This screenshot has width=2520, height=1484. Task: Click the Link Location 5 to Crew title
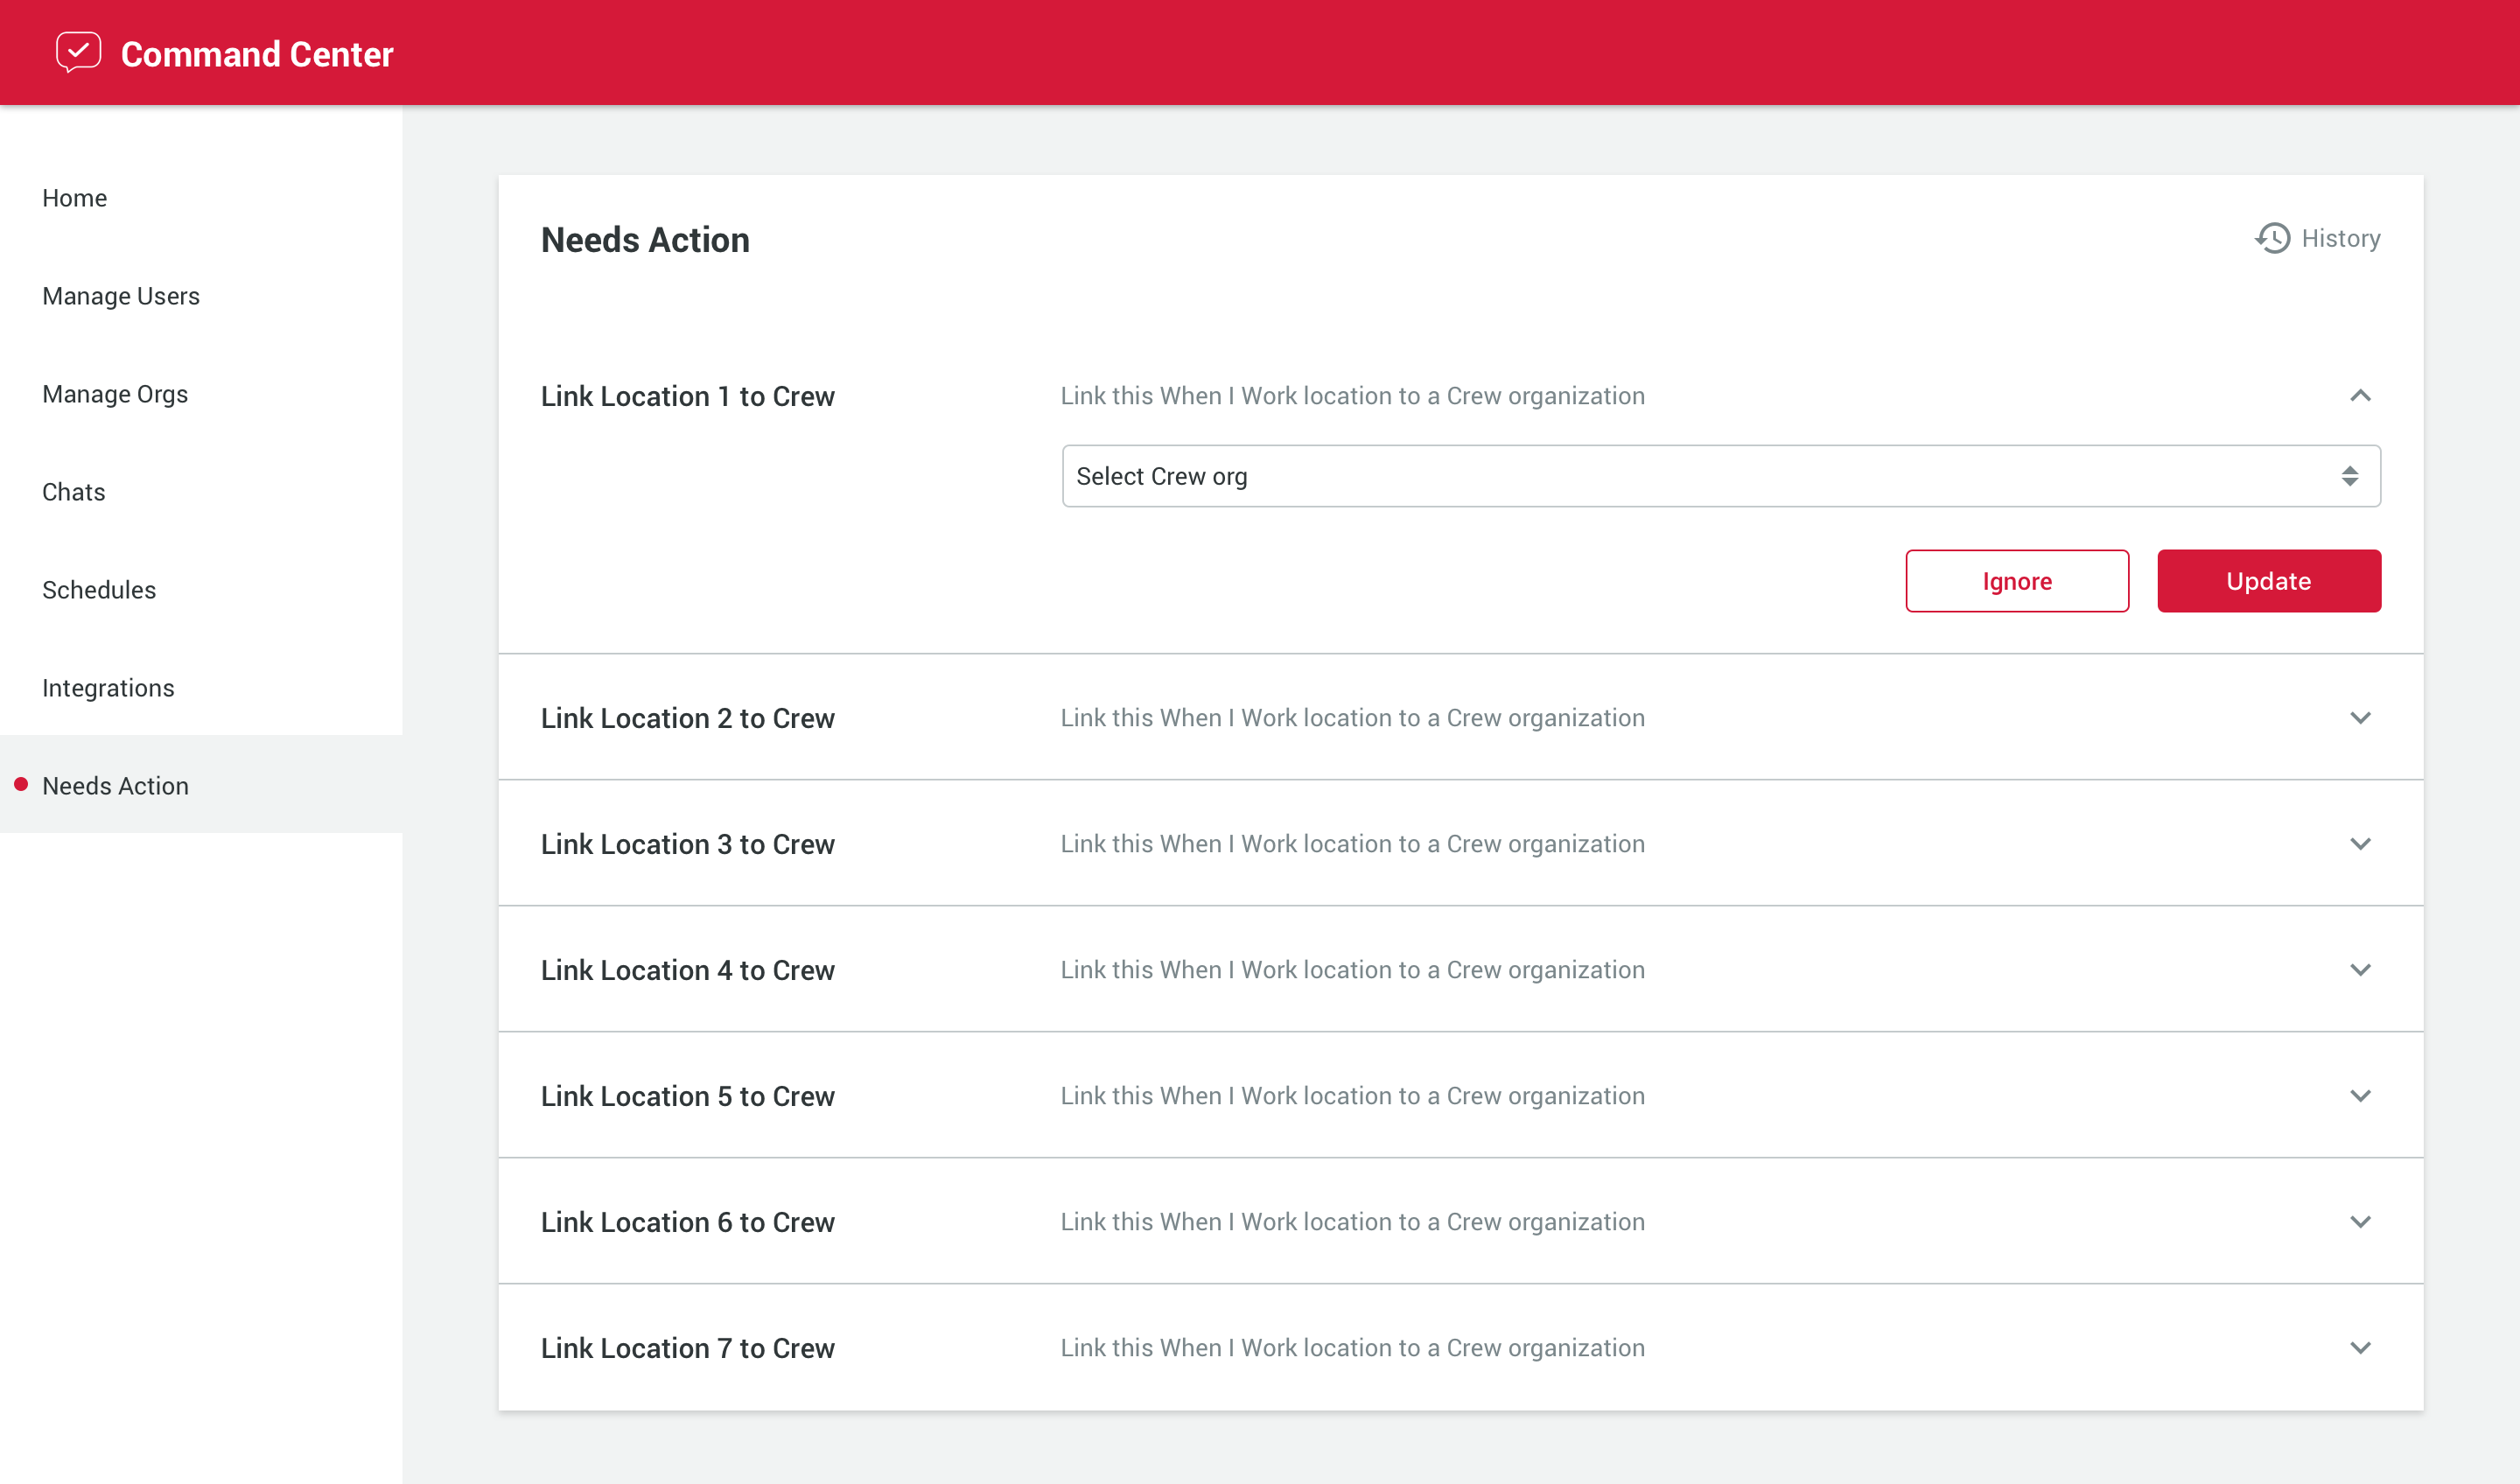click(x=688, y=1096)
